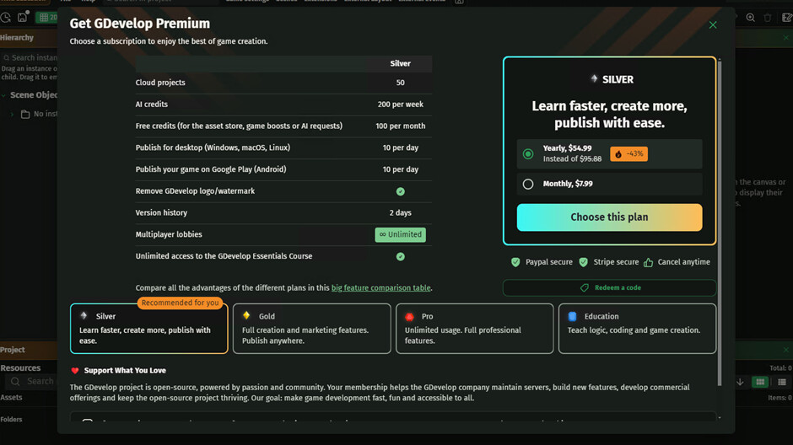The width and height of the screenshot is (793, 445).
Task: Click the thumbs-up Cancel anytime icon
Action: [x=648, y=262]
